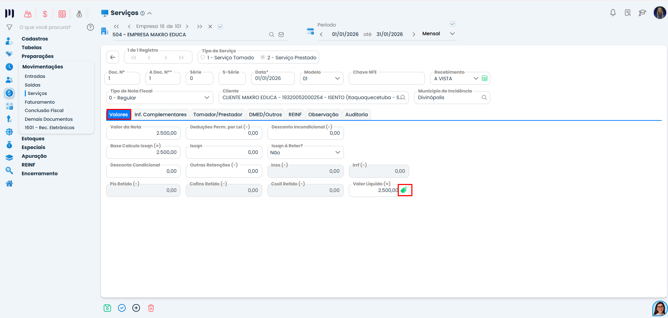The width and height of the screenshot is (668, 318).
Task: Select Conclusão Fiscal in sidebar
Action: click(x=44, y=110)
